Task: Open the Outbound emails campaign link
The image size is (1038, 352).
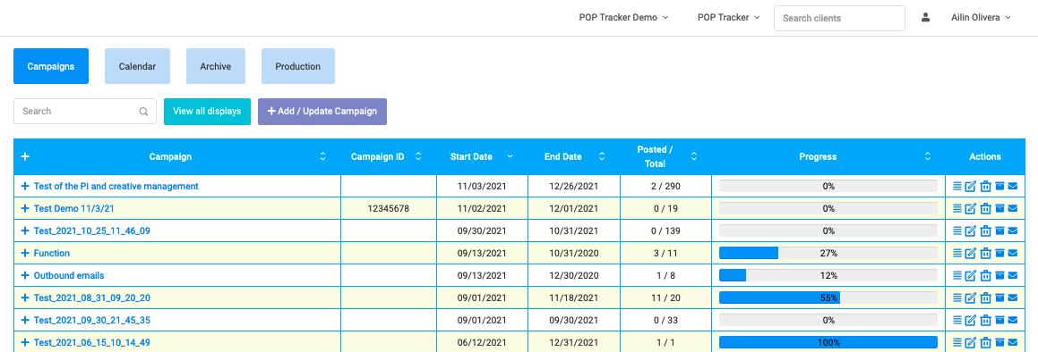Action: (69, 276)
